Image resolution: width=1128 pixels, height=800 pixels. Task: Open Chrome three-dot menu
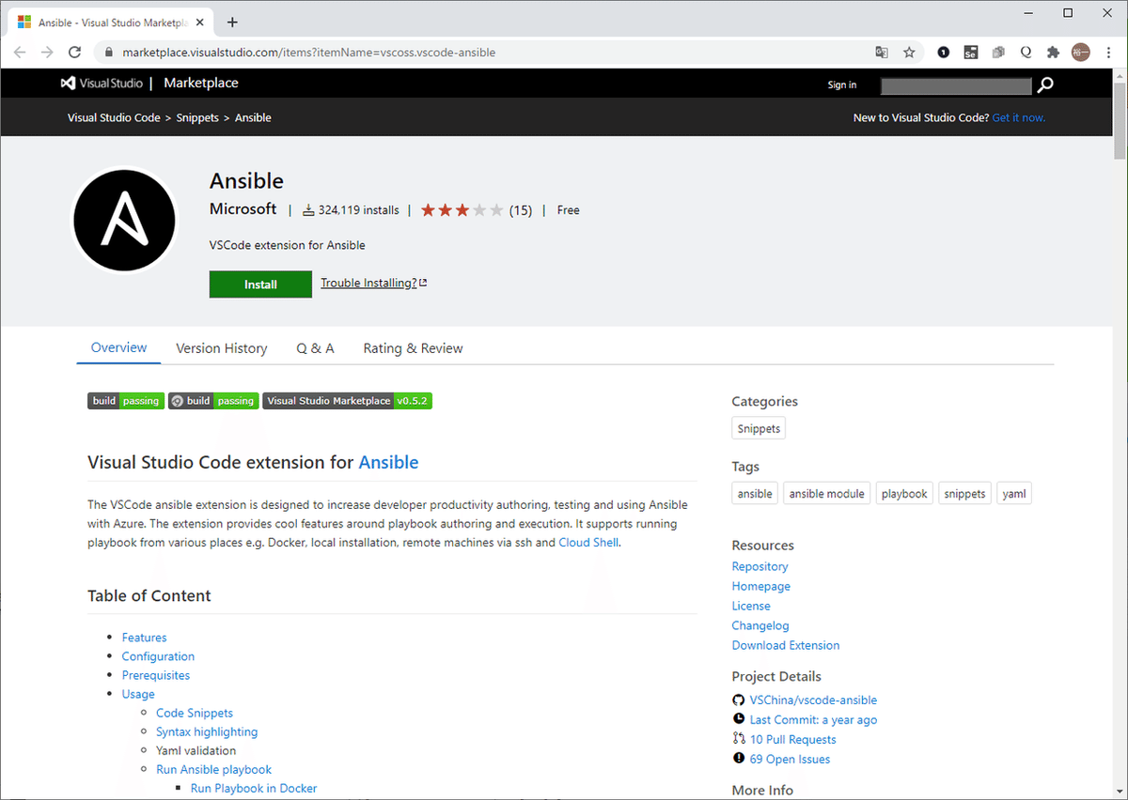click(1108, 53)
